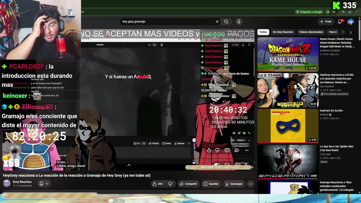This screenshot has width=361, height=203.
Task: Click Preguntar a Google in address bar
Action: (309, 12)
